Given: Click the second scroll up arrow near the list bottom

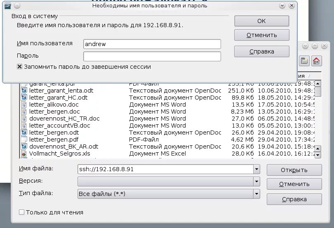Looking at the screenshot, I should (x=318, y=149).
